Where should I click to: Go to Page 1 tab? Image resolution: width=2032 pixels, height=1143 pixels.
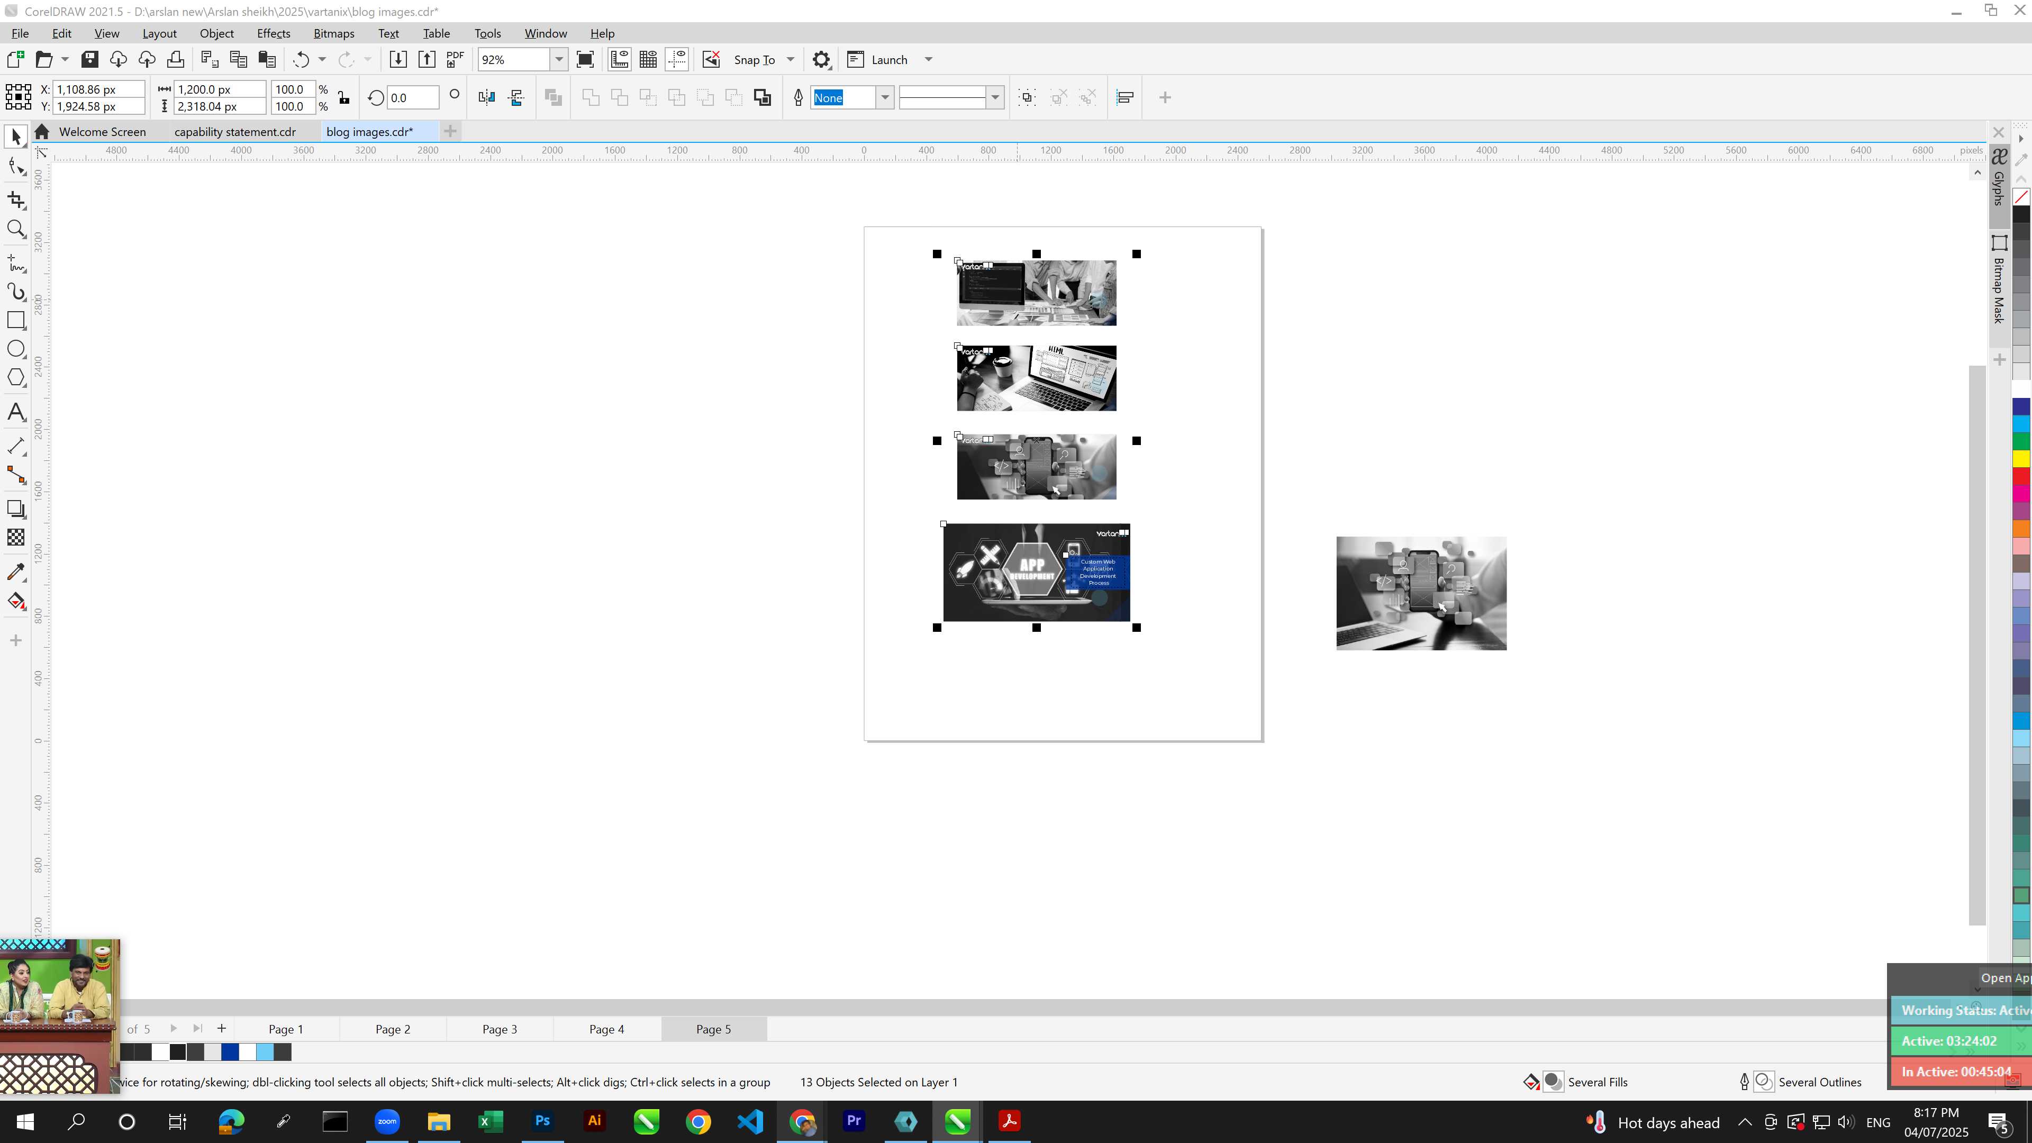286,1029
